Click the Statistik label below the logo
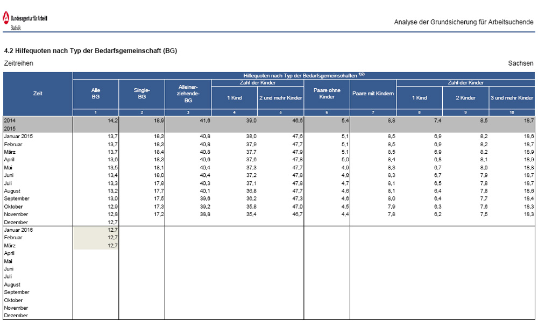The width and height of the screenshot is (538, 321). point(16,27)
